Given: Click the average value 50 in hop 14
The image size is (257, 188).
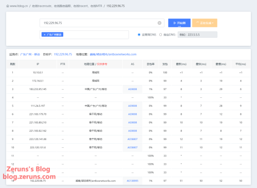Looking at the screenshot, I should click(x=241, y=181).
